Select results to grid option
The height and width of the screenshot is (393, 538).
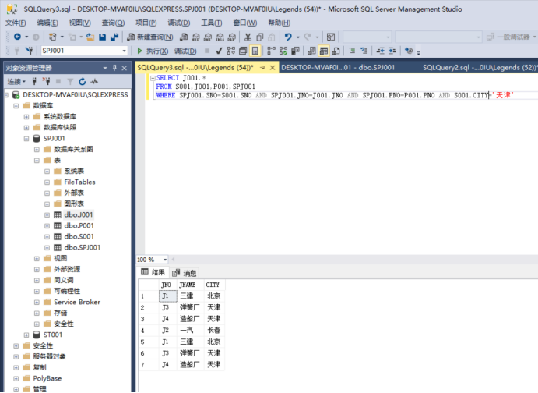(x=324, y=51)
